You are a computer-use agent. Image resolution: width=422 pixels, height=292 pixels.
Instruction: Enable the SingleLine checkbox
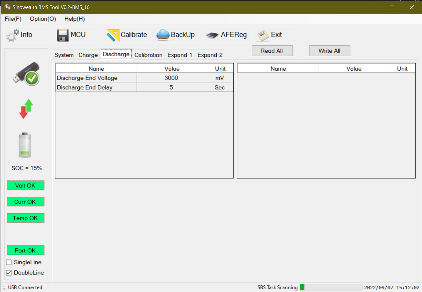[9, 262]
